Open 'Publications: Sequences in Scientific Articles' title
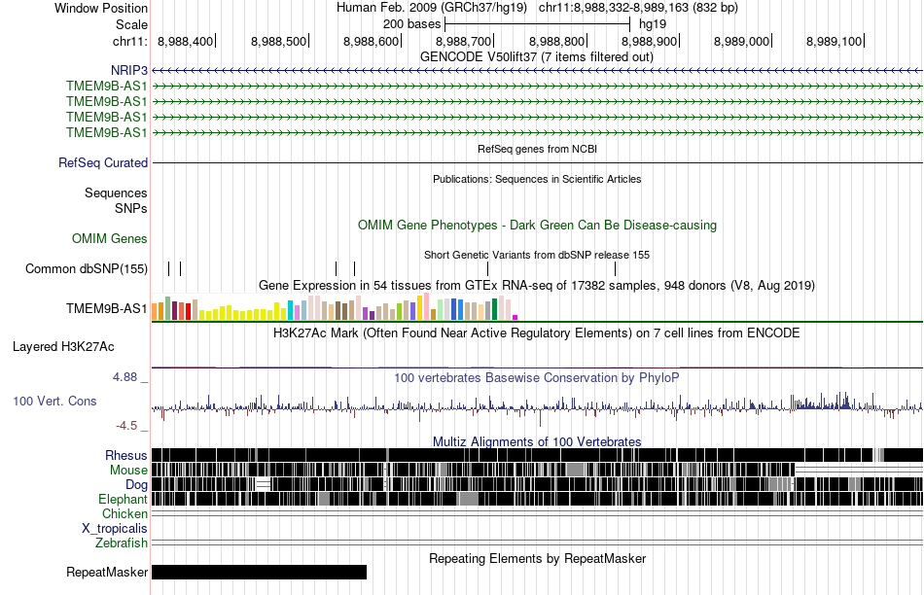Screen dimensions: 924x595 (x=537, y=179)
